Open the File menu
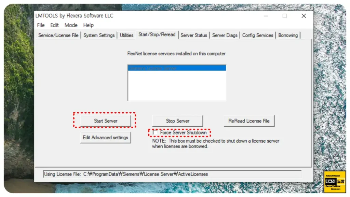The image size is (350, 197). coord(41,25)
